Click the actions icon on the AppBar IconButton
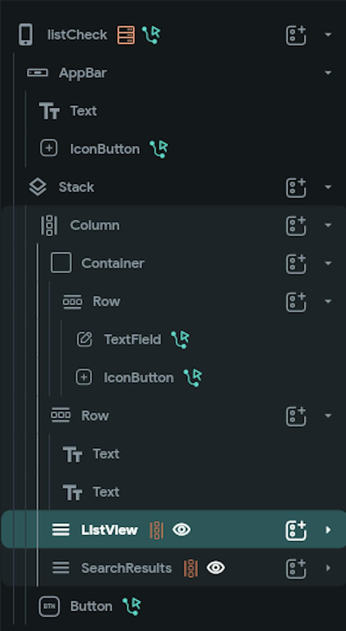The width and height of the screenshot is (346, 631). coord(159,149)
